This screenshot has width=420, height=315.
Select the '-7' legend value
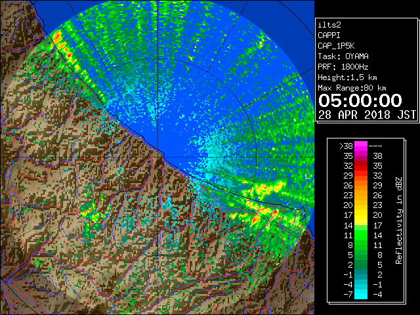click(x=348, y=295)
